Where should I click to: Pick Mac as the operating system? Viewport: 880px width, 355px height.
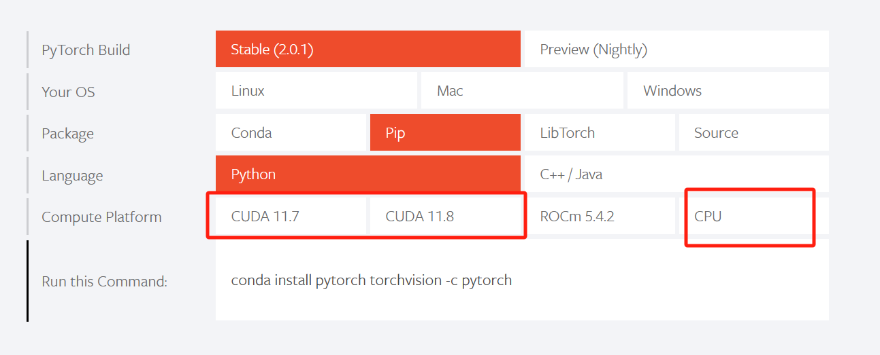pos(521,91)
